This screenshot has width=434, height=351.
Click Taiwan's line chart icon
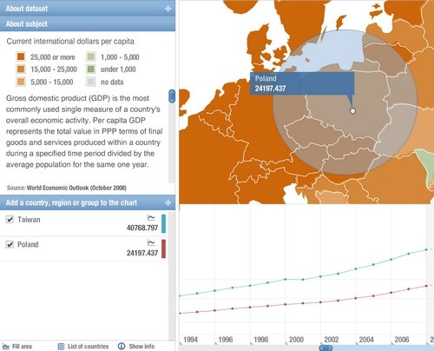click(x=151, y=217)
